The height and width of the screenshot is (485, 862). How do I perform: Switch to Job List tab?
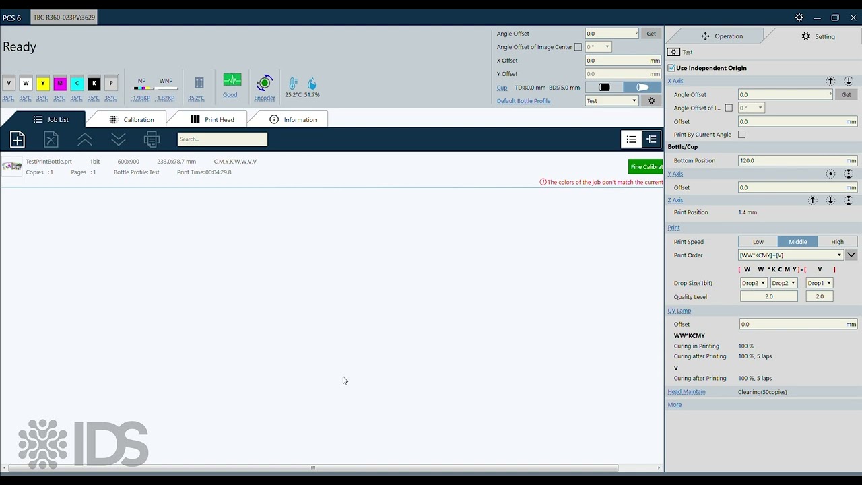coord(51,119)
